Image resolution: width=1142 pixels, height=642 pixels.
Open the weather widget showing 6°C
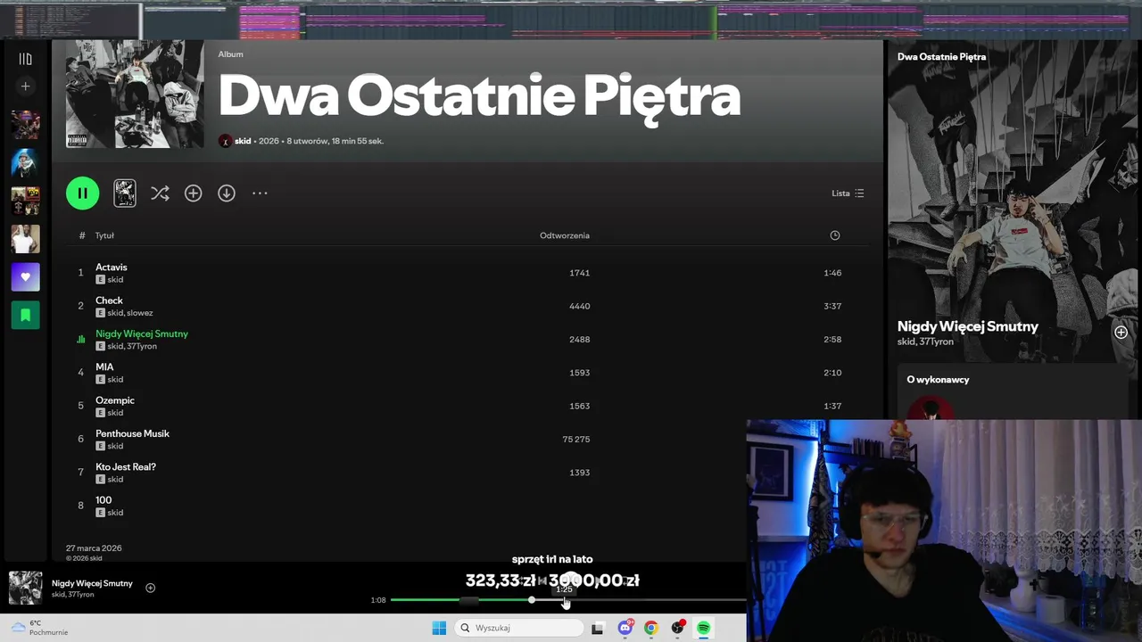40,628
